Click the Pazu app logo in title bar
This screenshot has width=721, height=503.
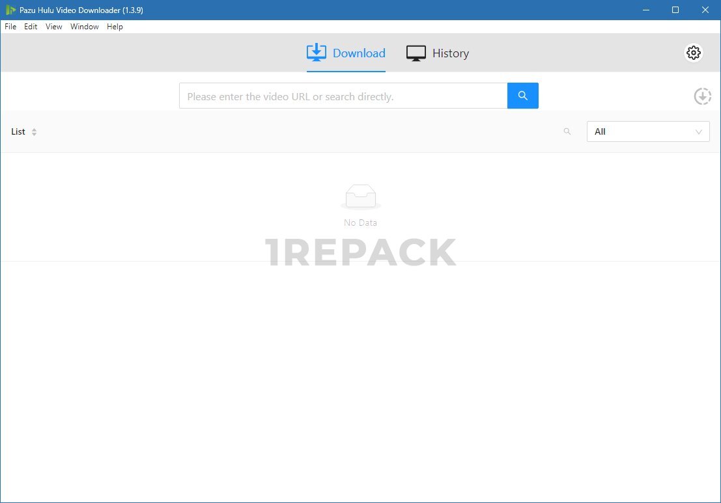tap(10, 10)
